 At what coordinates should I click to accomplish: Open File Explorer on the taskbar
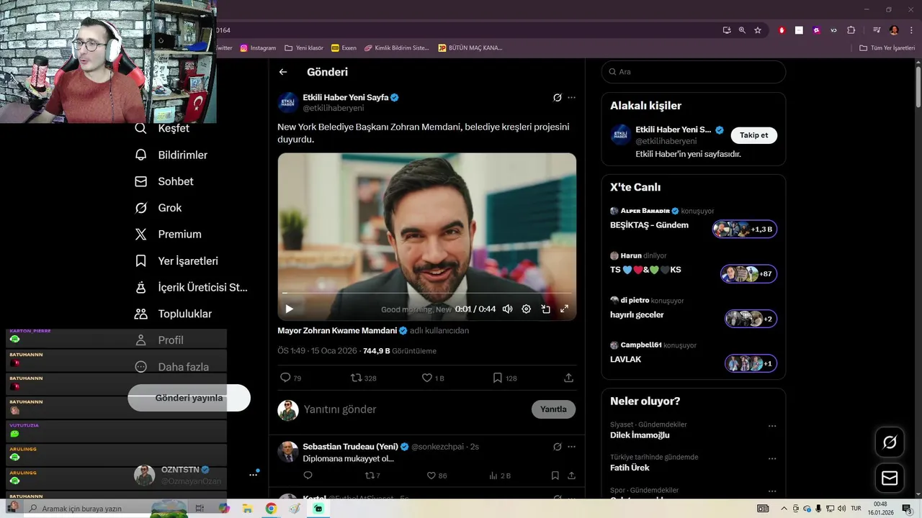pos(247,509)
